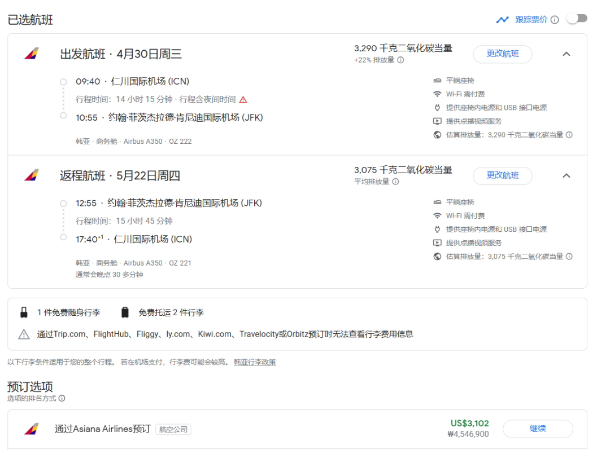Click checked baggage suitcase icon
610x450 pixels.
click(125, 312)
